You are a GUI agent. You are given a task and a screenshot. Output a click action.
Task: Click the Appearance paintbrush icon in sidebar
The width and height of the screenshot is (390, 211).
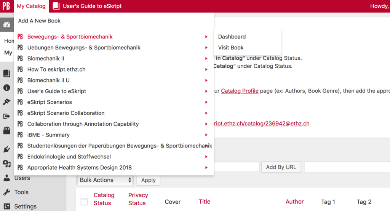[7, 102]
